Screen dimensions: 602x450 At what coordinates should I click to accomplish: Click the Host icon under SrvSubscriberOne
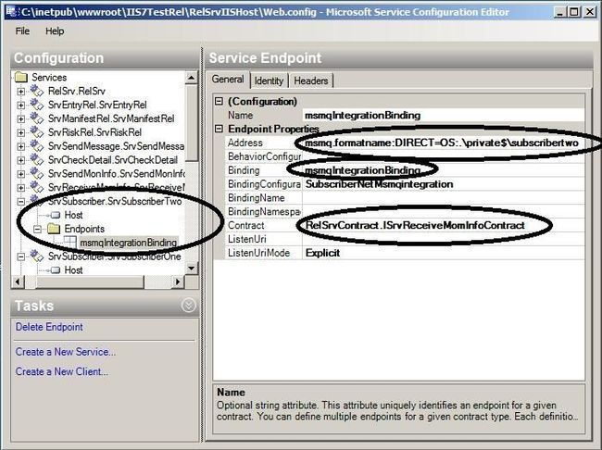(56, 270)
